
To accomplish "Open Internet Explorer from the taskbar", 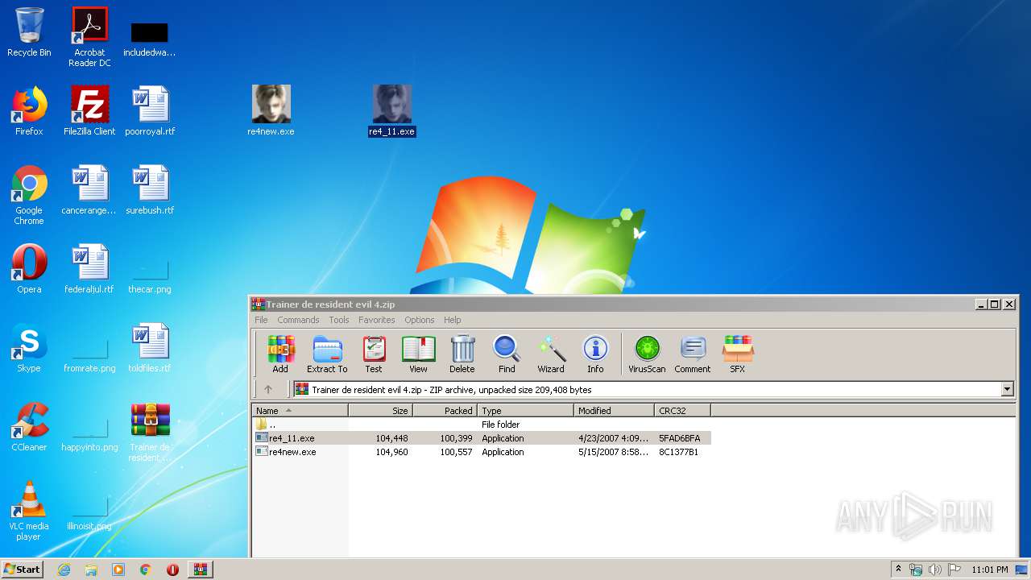I will 64,570.
